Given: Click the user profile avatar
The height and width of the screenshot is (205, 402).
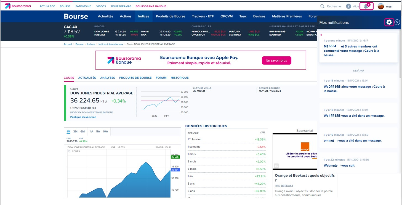Looking at the screenshot, I should [381, 6].
